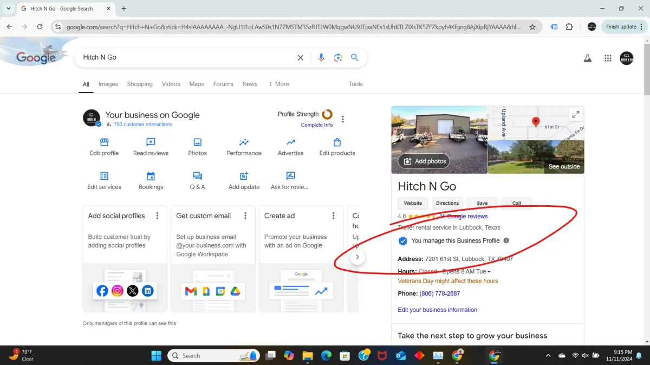Viewport: 650px width, 365px height.
Task: Open Advertise option
Action: click(291, 147)
